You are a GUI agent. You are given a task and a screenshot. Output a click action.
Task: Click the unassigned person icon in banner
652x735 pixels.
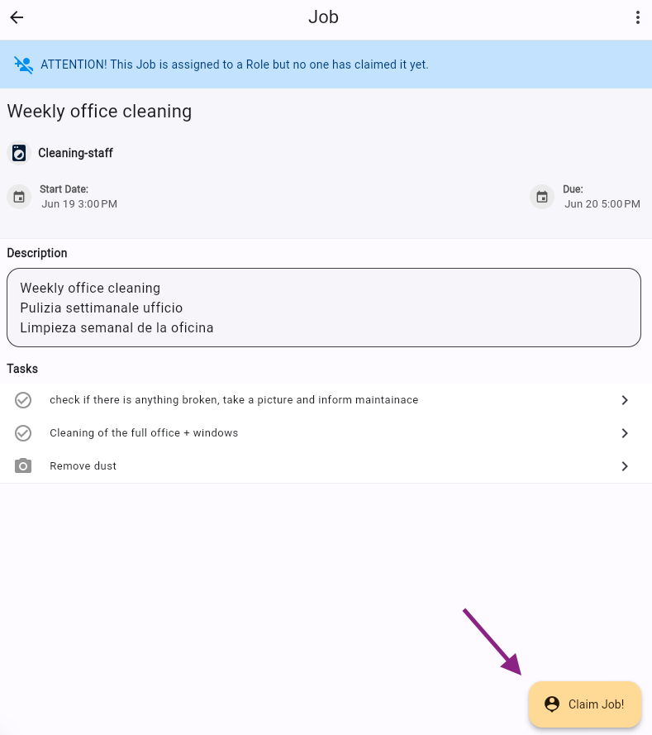24,64
